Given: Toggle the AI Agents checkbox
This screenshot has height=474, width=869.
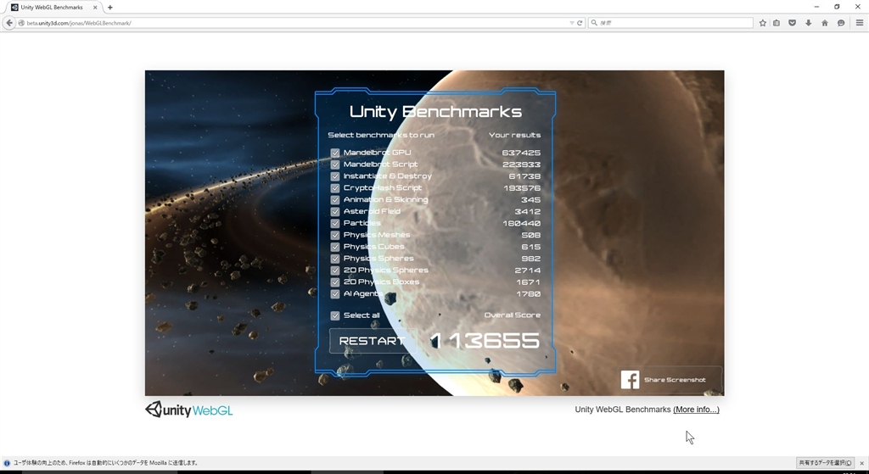Looking at the screenshot, I should (334, 294).
